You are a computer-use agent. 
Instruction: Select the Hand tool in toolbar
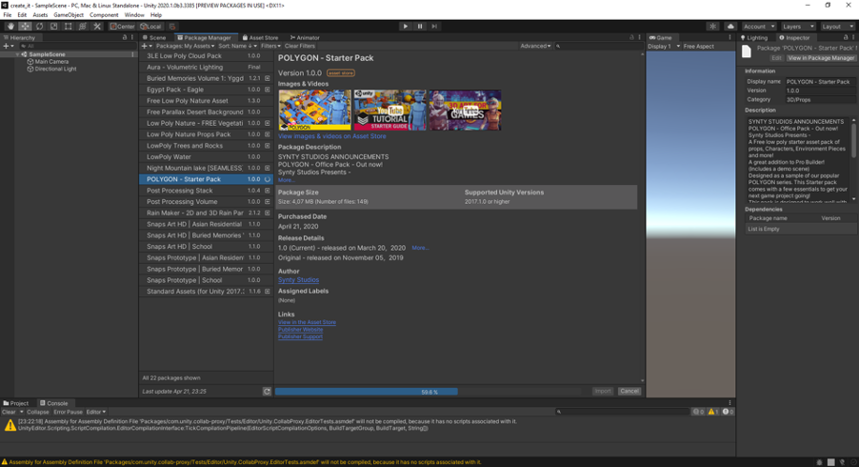click(x=10, y=27)
